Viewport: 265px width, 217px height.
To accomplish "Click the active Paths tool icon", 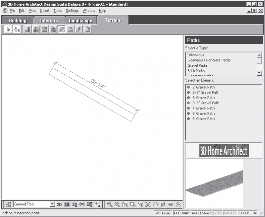I will tap(62, 29).
